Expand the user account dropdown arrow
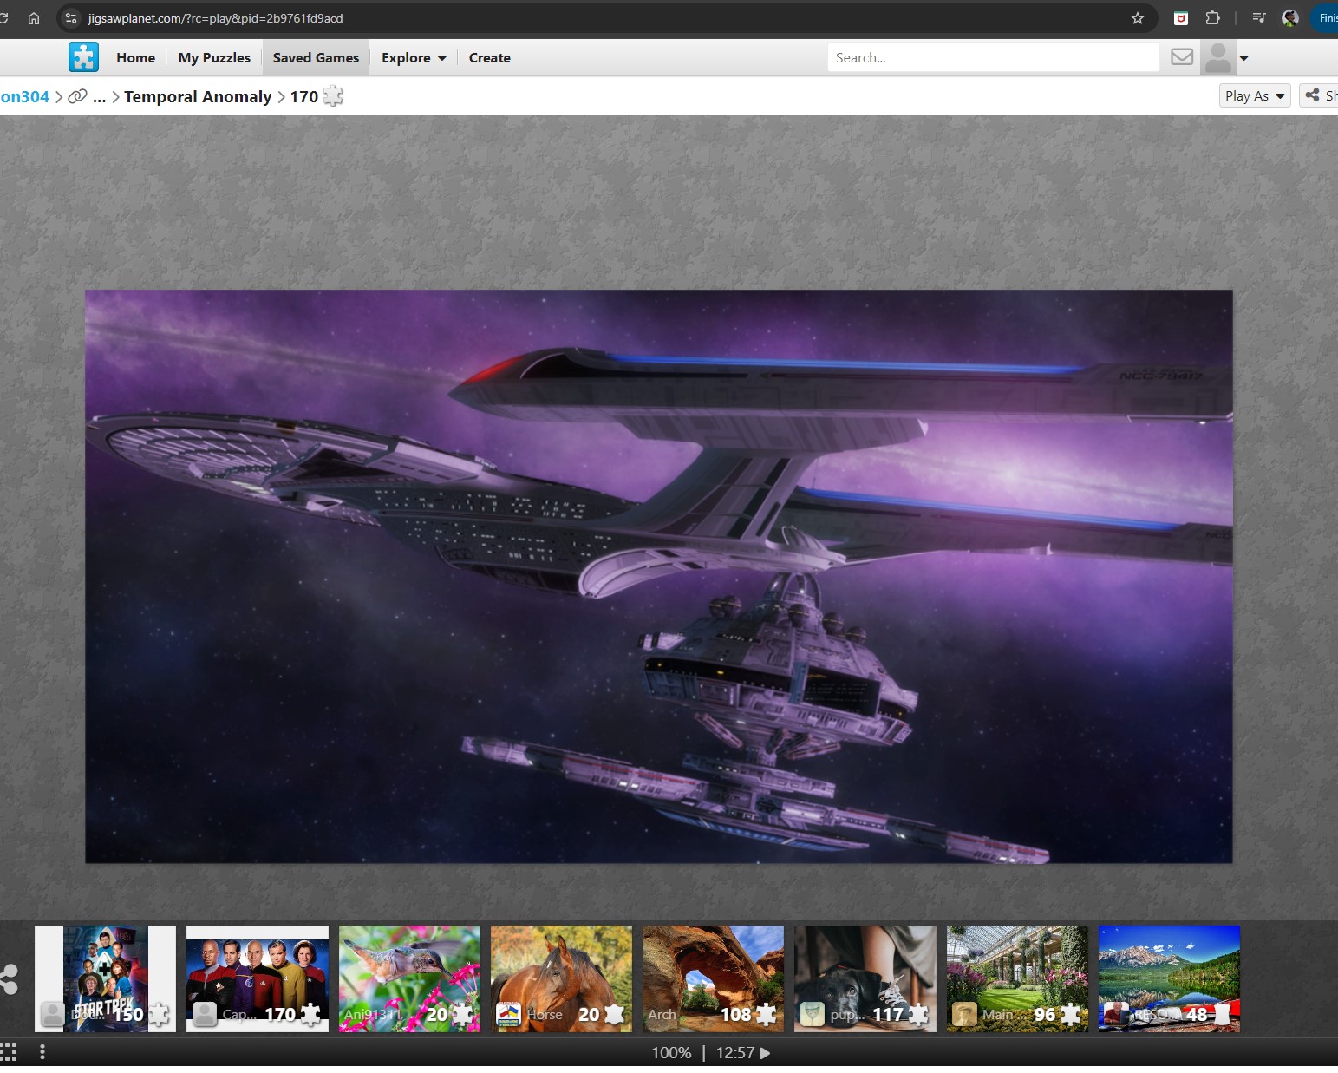 1243,58
